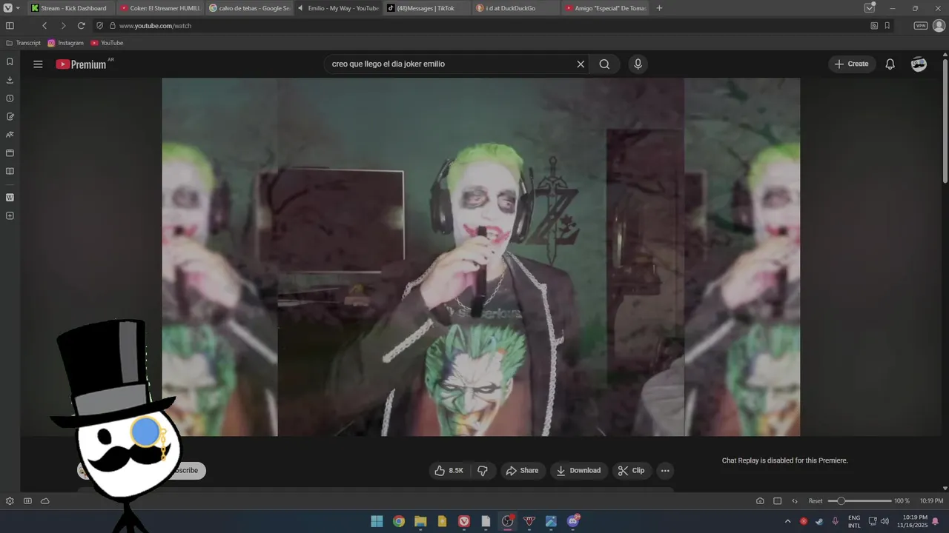Screen dimensions: 949x533
Task: Open the YouTube bookmark
Action: click(x=107, y=43)
